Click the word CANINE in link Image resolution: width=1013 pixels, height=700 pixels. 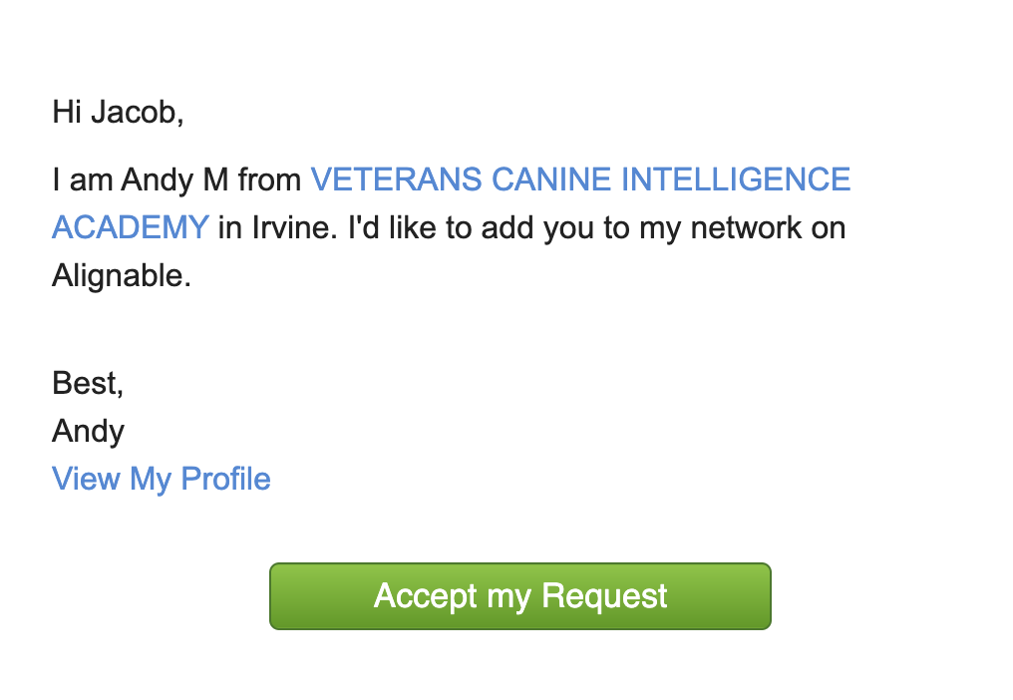click(551, 179)
